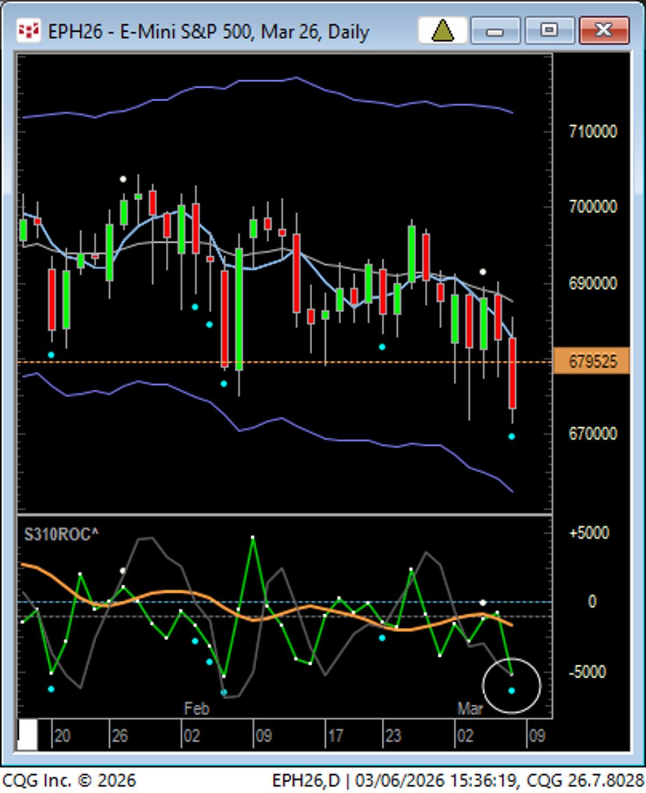This screenshot has width=646, height=793.
Task: Click the orange 679525 price label
Action: tap(592, 361)
